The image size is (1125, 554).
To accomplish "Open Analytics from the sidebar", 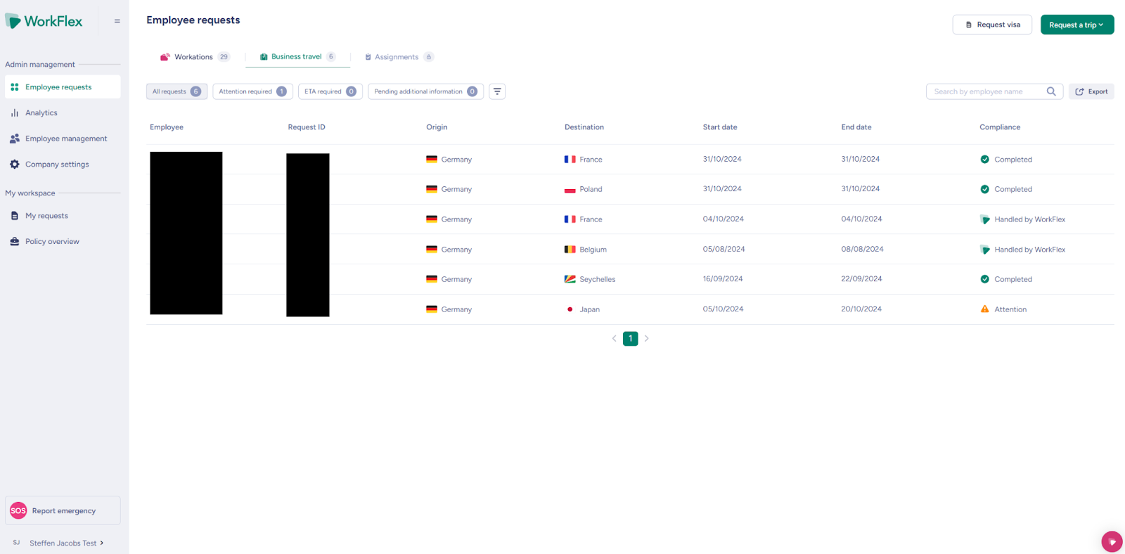I will pos(41,112).
